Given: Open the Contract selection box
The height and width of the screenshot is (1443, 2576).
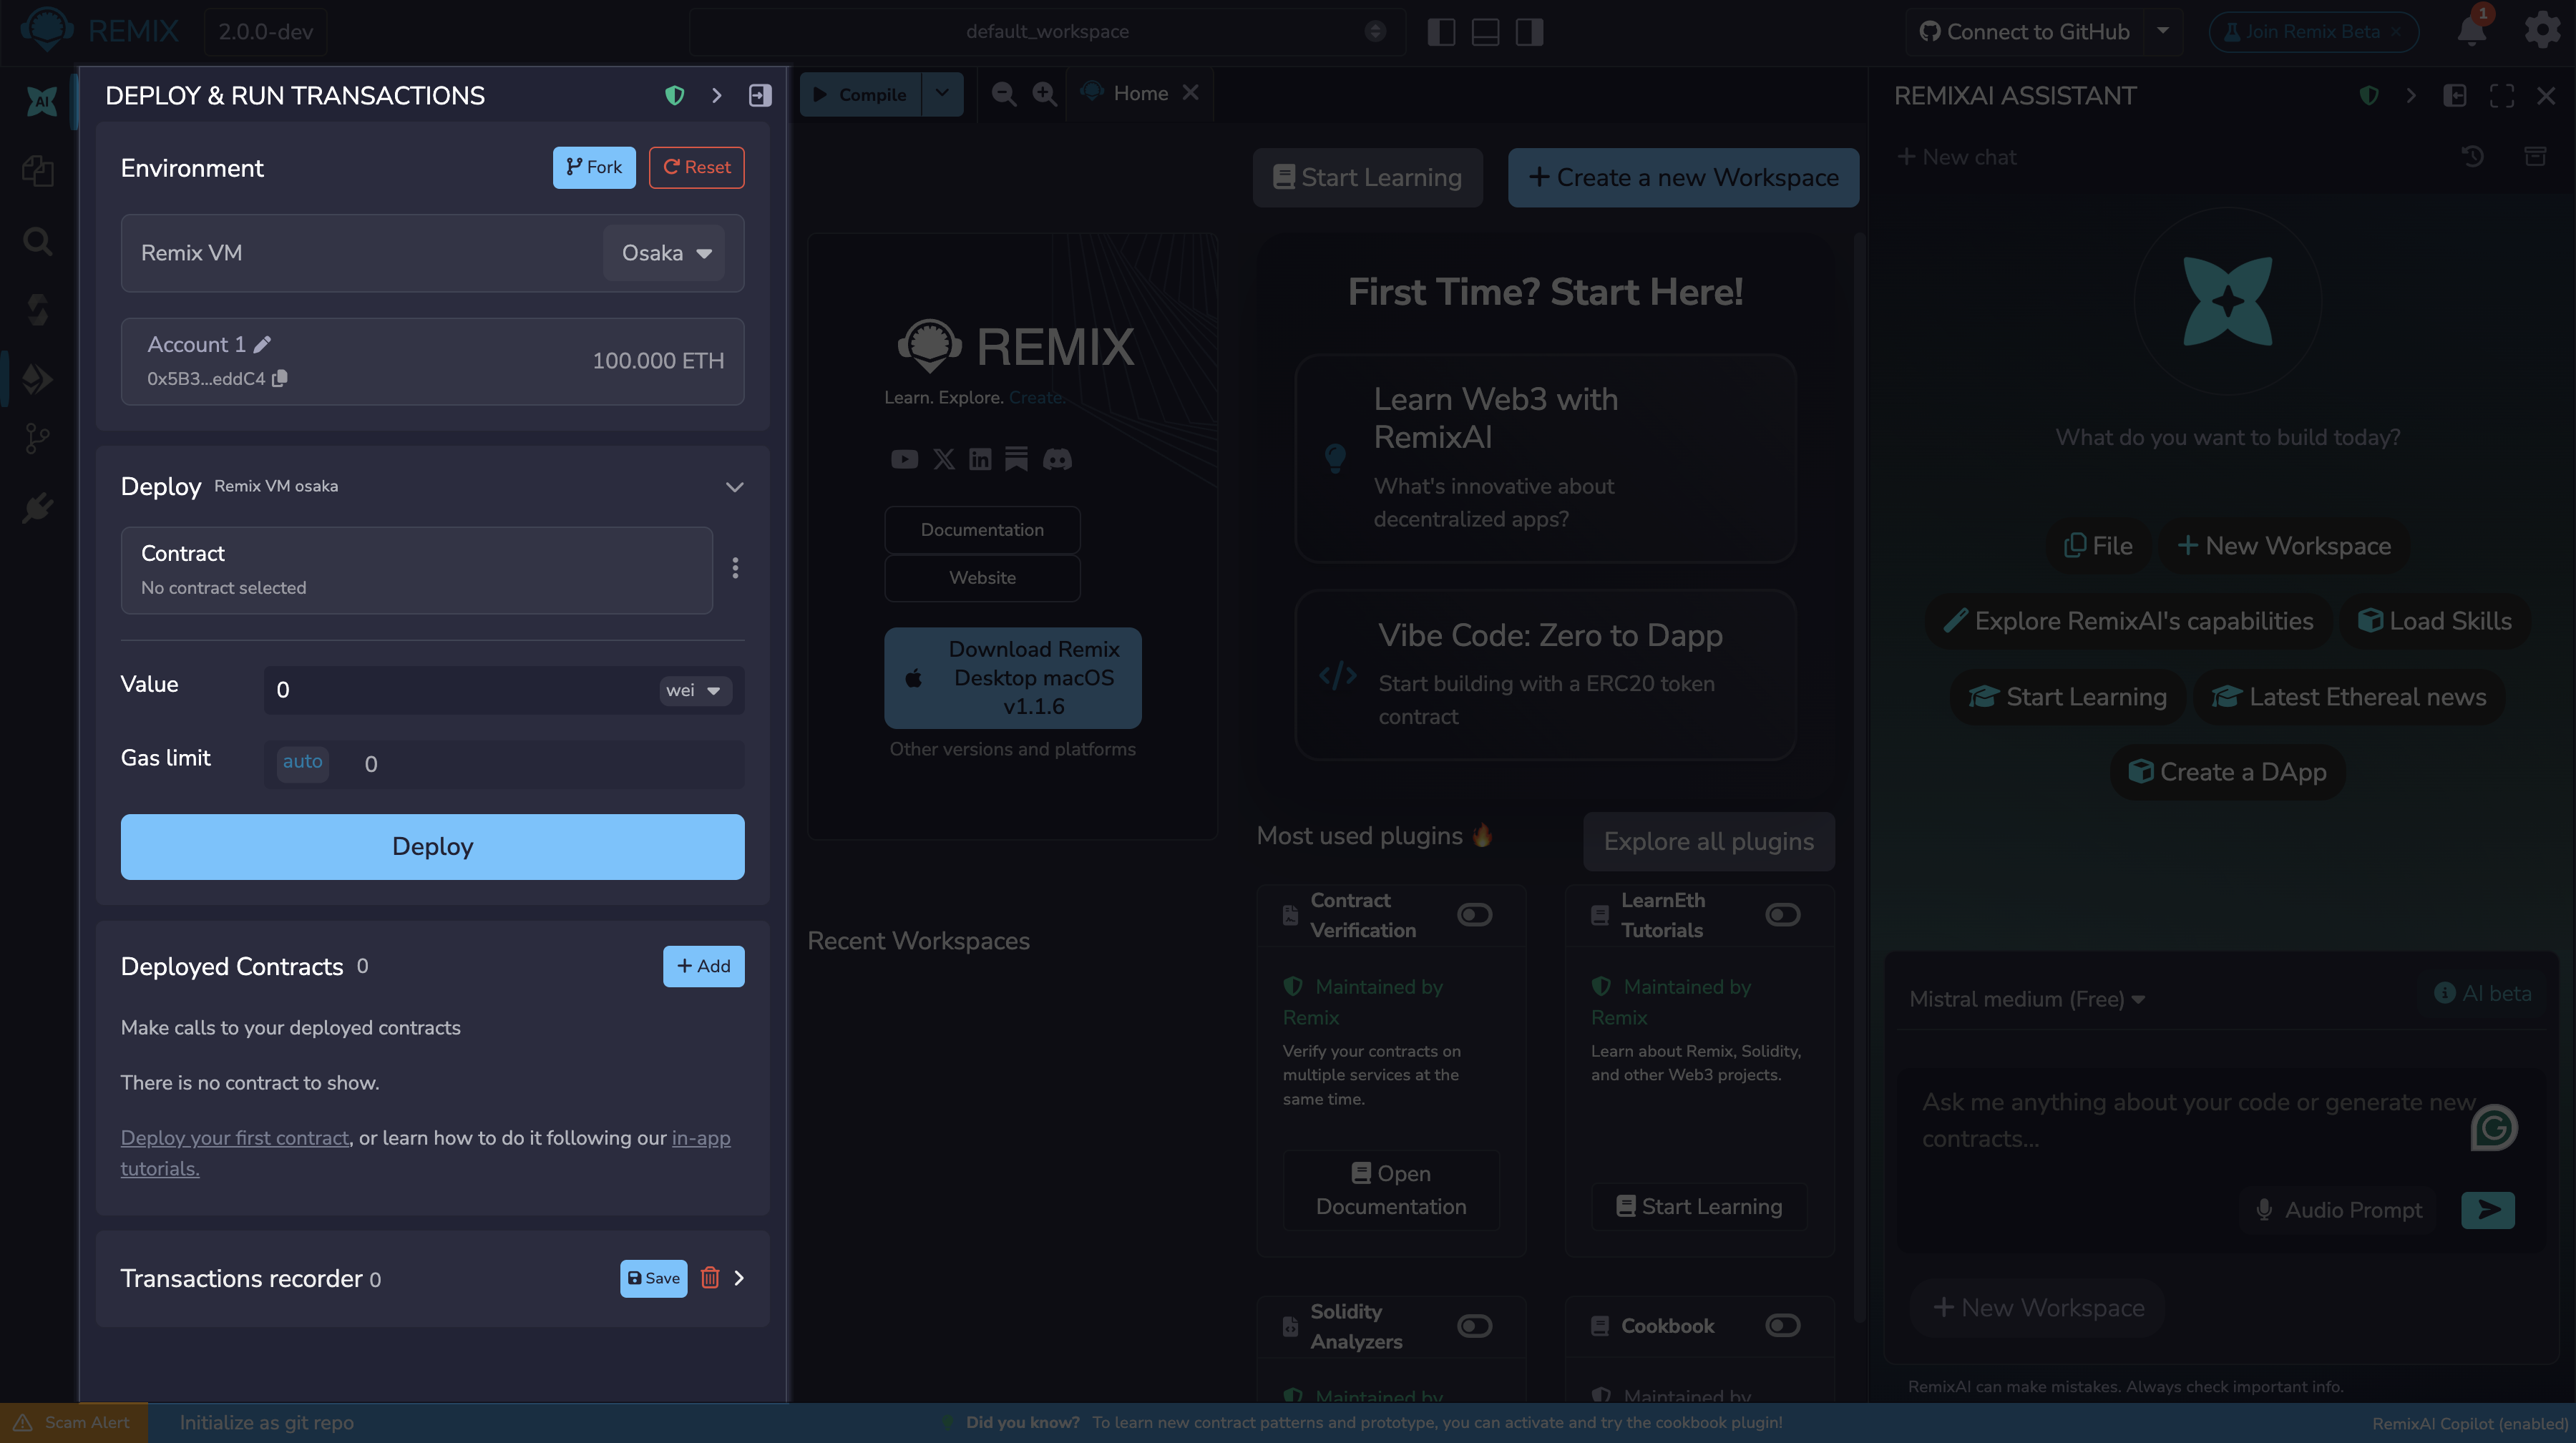Looking at the screenshot, I should pyautogui.click(x=417, y=570).
